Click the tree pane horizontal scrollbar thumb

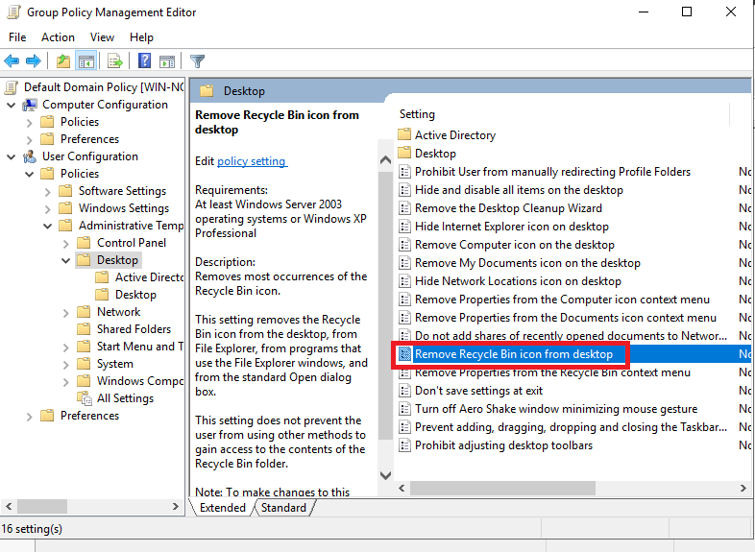[42, 506]
